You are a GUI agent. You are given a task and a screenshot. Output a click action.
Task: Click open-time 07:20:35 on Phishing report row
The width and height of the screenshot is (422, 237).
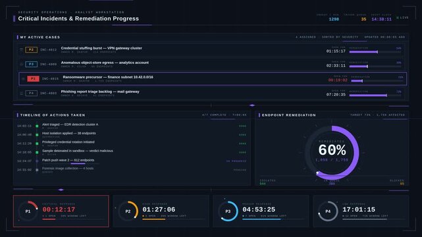click(x=336, y=95)
